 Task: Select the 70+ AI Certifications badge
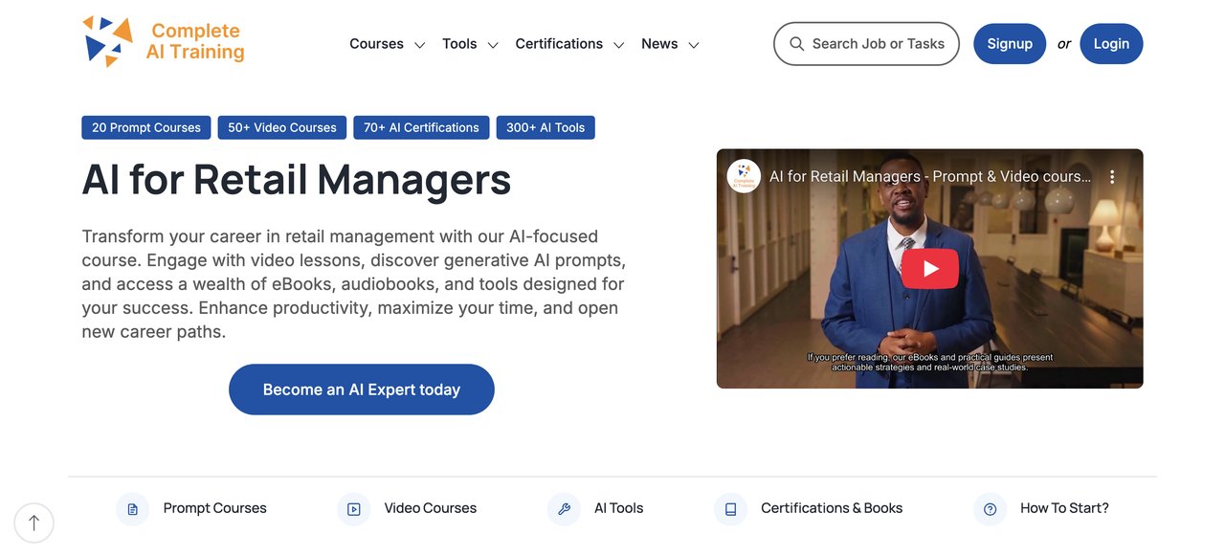coord(421,127)
